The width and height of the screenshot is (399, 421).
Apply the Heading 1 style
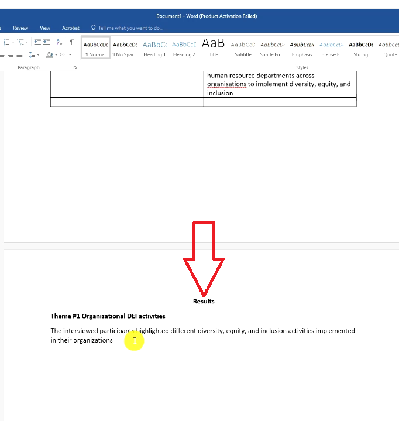(x=154, y=49)
